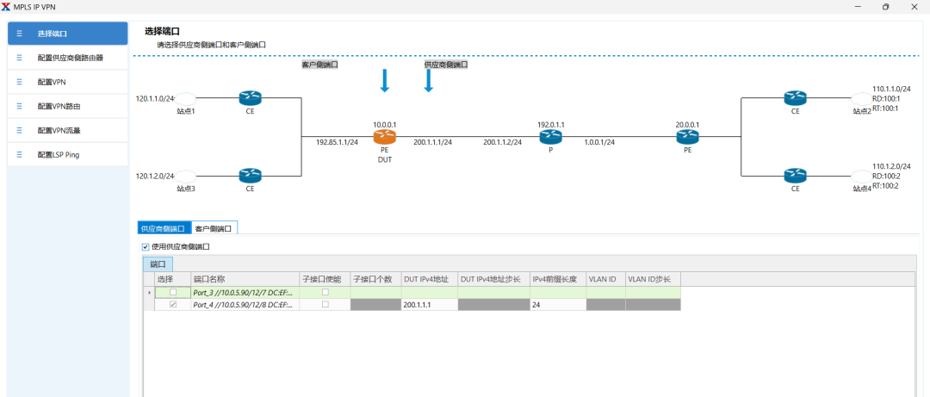Select the remote PE router 20.0.0.1

[687, 138]
